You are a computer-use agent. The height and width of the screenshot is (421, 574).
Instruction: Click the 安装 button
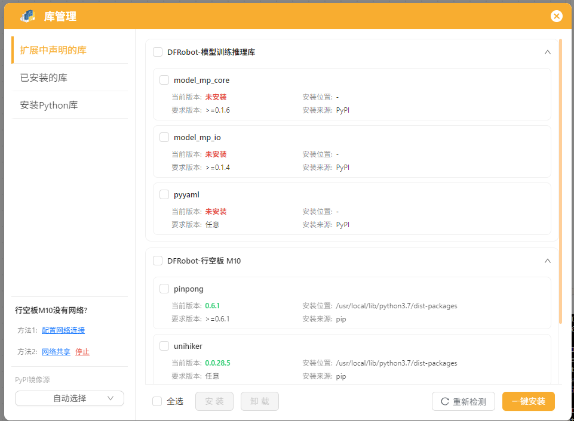(x=214, y=401)
